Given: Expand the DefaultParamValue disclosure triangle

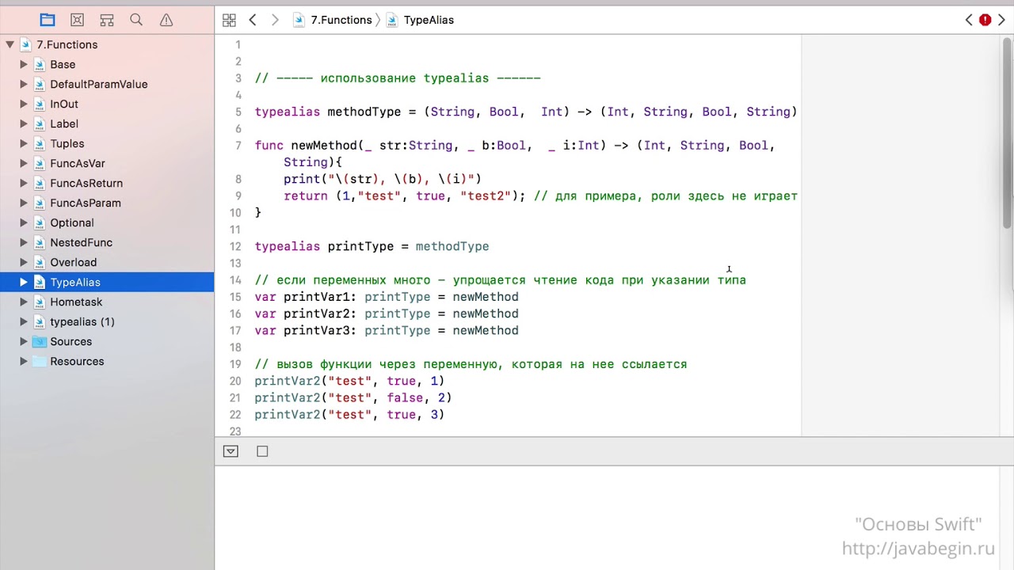Looking at the screenshot, I should tap(24, 84).
